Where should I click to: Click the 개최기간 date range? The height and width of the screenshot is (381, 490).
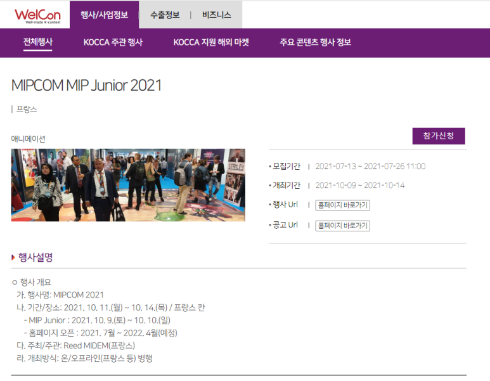click(359, 185)
